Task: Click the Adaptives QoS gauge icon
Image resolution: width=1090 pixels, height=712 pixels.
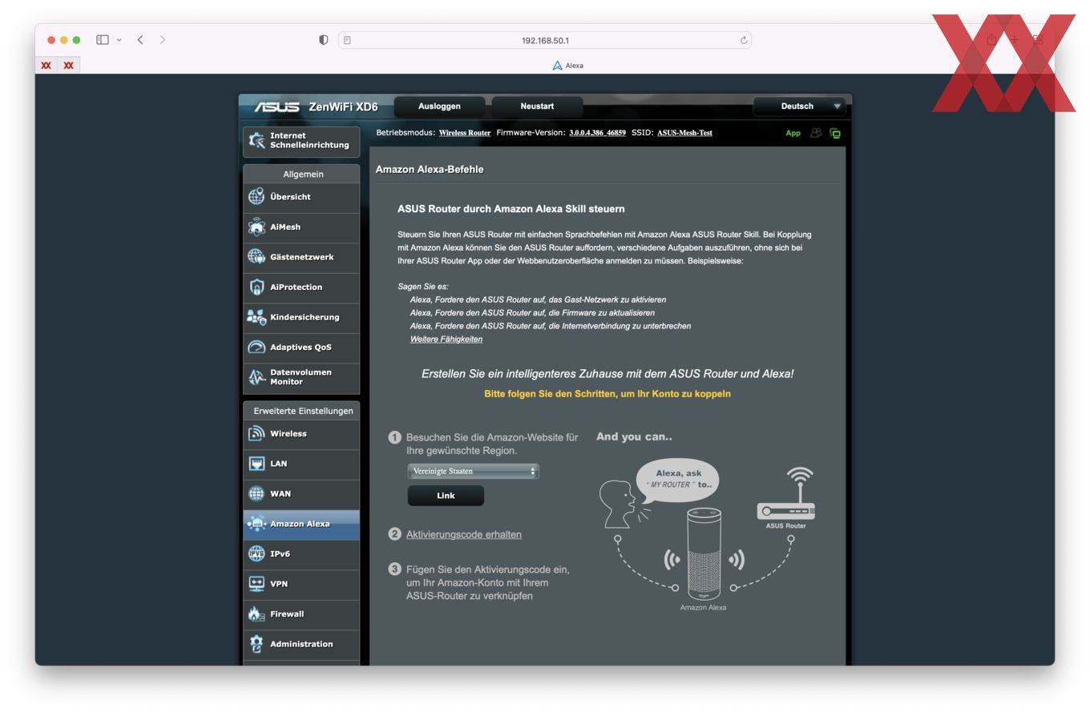Action: 256,347
